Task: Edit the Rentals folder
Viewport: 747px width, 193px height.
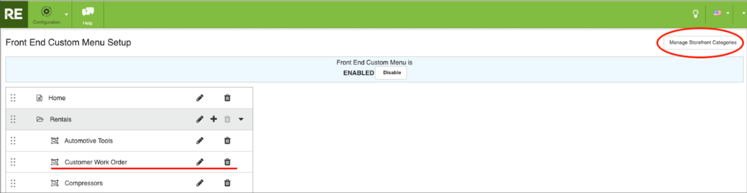Action: pos(200,119)
